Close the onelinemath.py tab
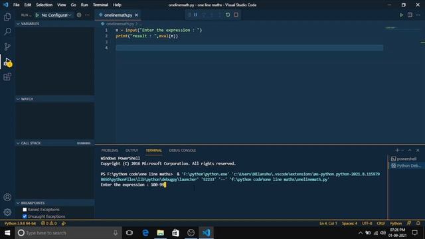Screen dimensions: 425x239 pos(137,15)
